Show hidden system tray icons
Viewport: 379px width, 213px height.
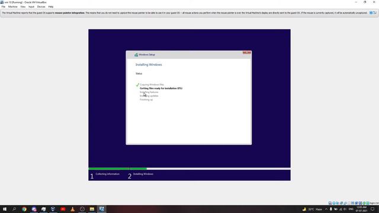tap(326, 209)
